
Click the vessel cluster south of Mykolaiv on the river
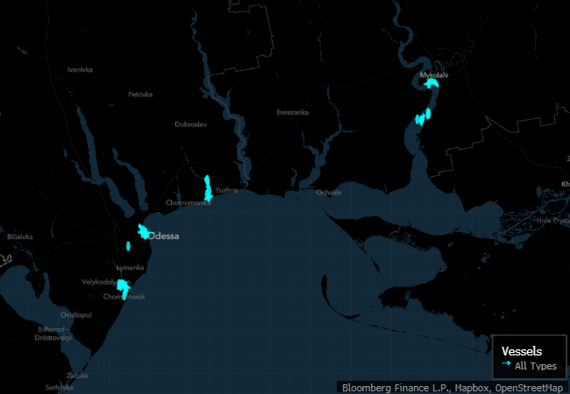423,116
